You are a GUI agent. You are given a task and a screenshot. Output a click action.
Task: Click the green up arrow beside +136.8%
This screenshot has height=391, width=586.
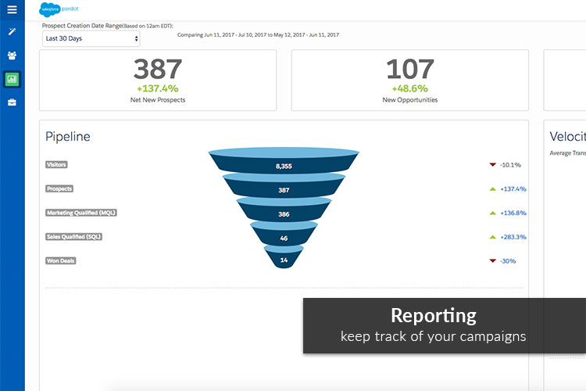tap(492, 213)
